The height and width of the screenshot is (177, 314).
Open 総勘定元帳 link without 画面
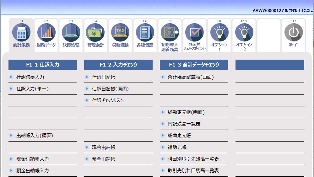click(179, 136)
